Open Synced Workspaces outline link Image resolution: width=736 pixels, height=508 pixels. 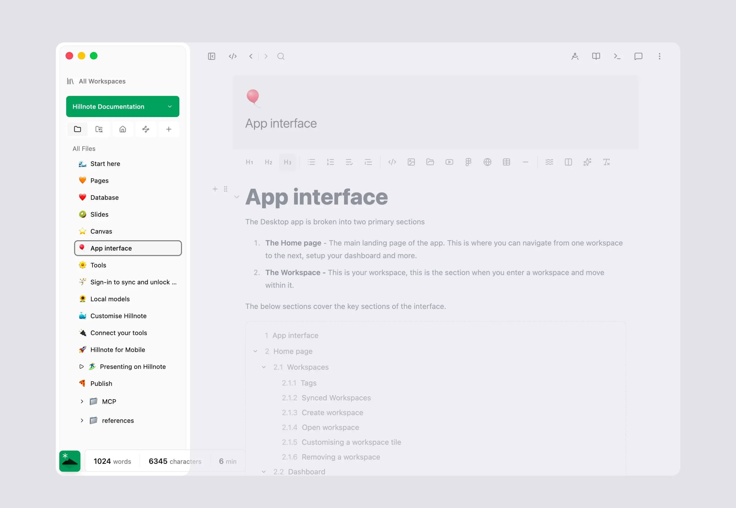click(x=336, y=397)
